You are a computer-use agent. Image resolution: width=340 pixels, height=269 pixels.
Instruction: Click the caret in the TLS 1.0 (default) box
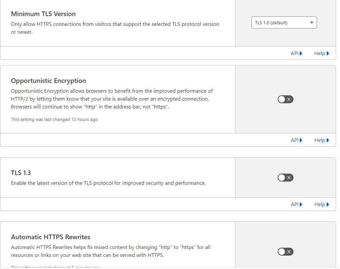pos(311,23)
